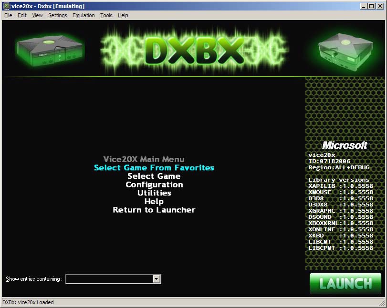The image size is (387, 308).
Task: Open the Tools menu
Action: pos(106,15)
